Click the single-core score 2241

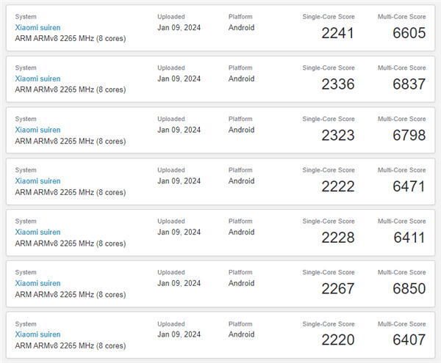(338, 33)
